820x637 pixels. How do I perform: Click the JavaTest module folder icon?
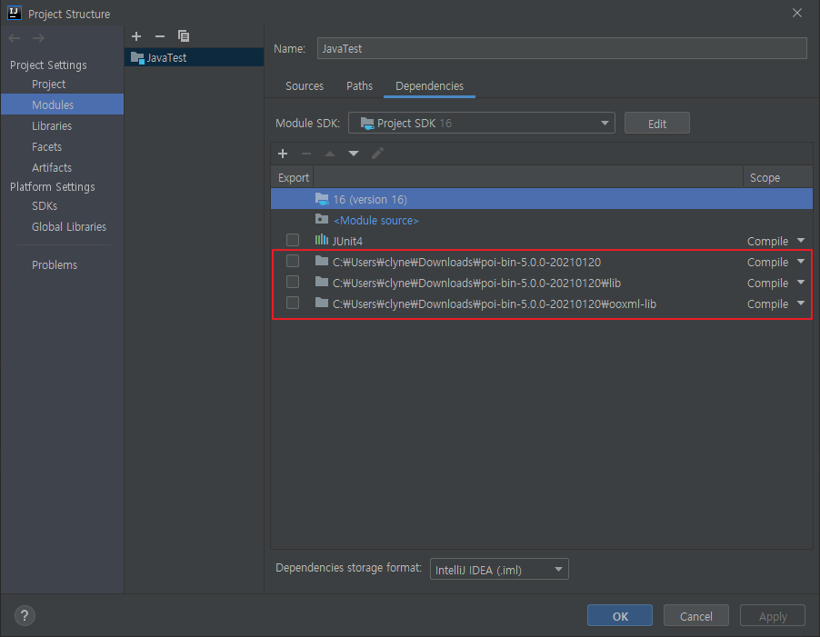click(137, 58)
